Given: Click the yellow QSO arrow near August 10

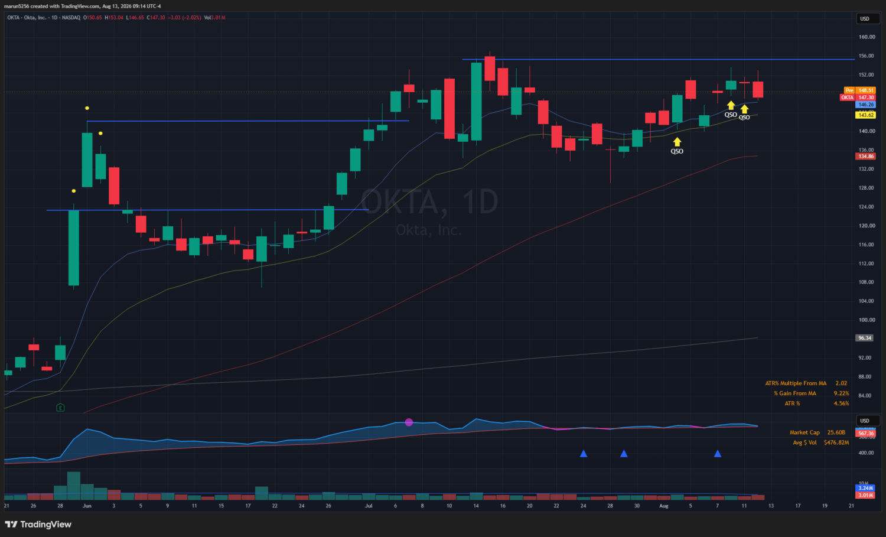Looking at the screenshot, I should click(x=731, y=106).
